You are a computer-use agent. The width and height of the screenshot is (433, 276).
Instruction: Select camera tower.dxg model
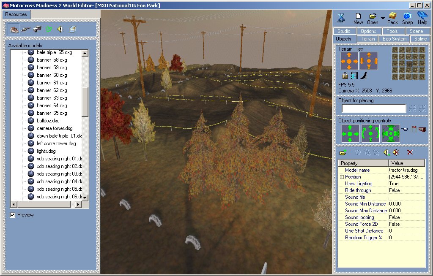[55, 128]
